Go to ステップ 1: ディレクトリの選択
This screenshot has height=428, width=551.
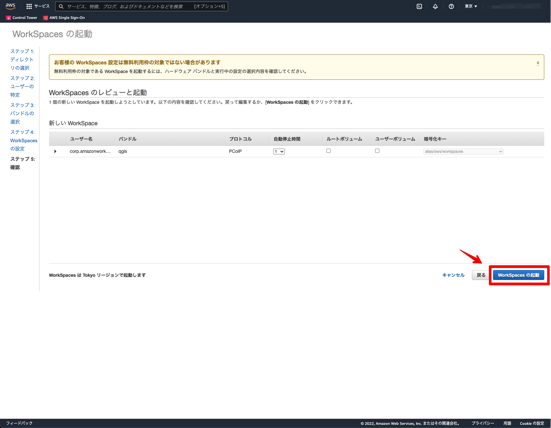coord(21,60)
